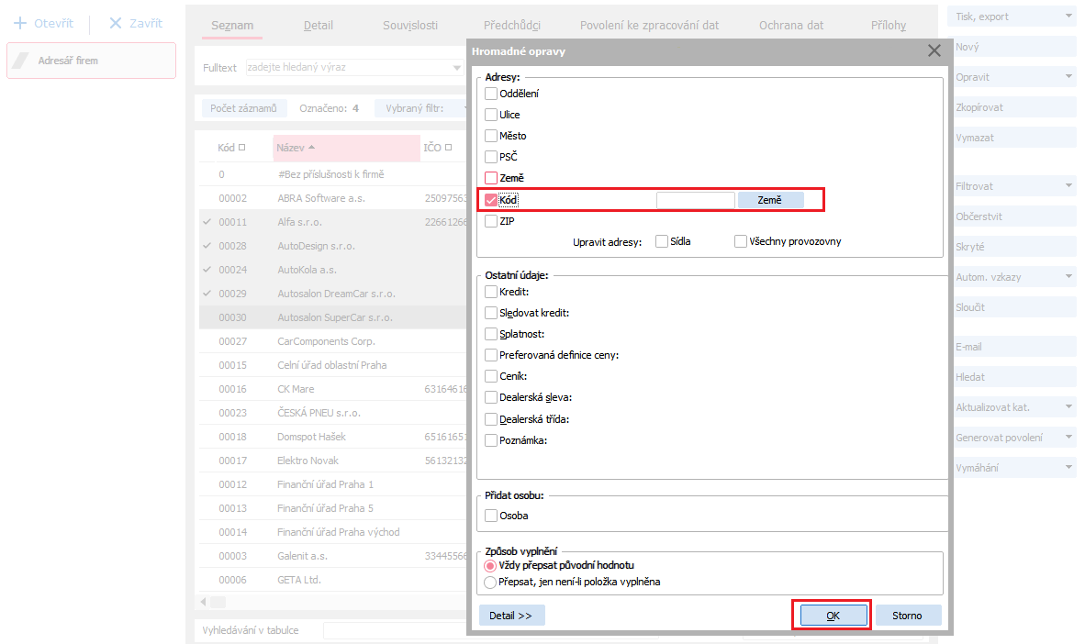The height and width of the screenshot is (644, 1085).
Task: Click the Občerstvit button
Action: point(1014,217)
